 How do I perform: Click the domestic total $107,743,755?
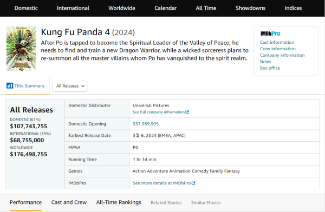(x=29, y=126)
